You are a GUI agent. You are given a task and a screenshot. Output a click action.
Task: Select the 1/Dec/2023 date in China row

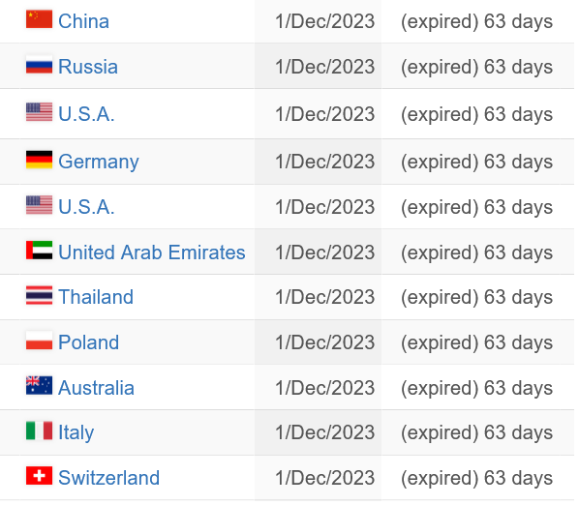(x=325, y=21)
